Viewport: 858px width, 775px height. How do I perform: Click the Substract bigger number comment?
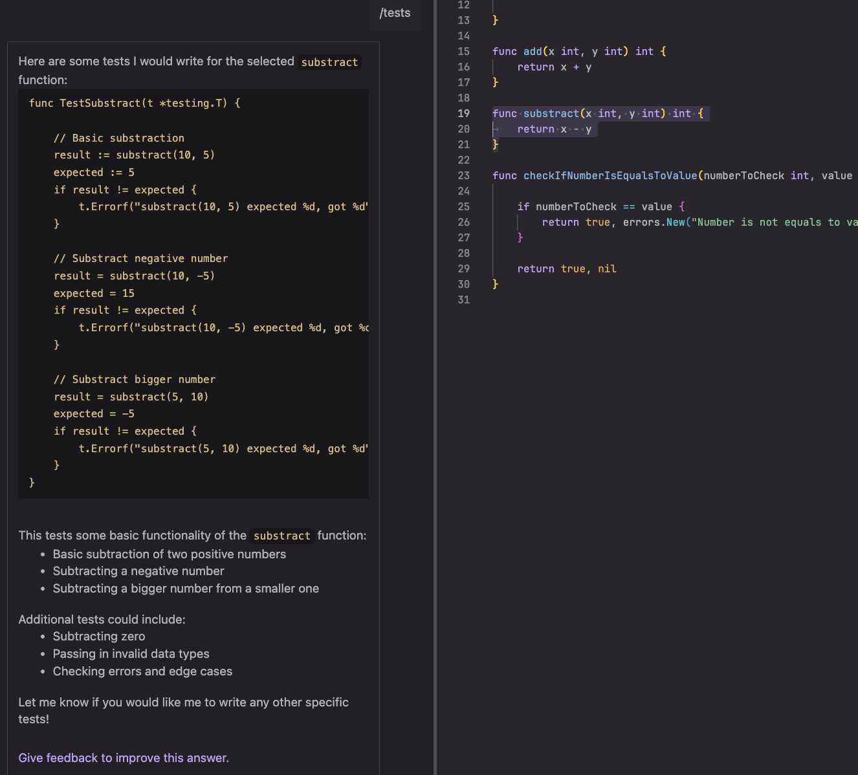pyautogui.click(x=135, y=380)
